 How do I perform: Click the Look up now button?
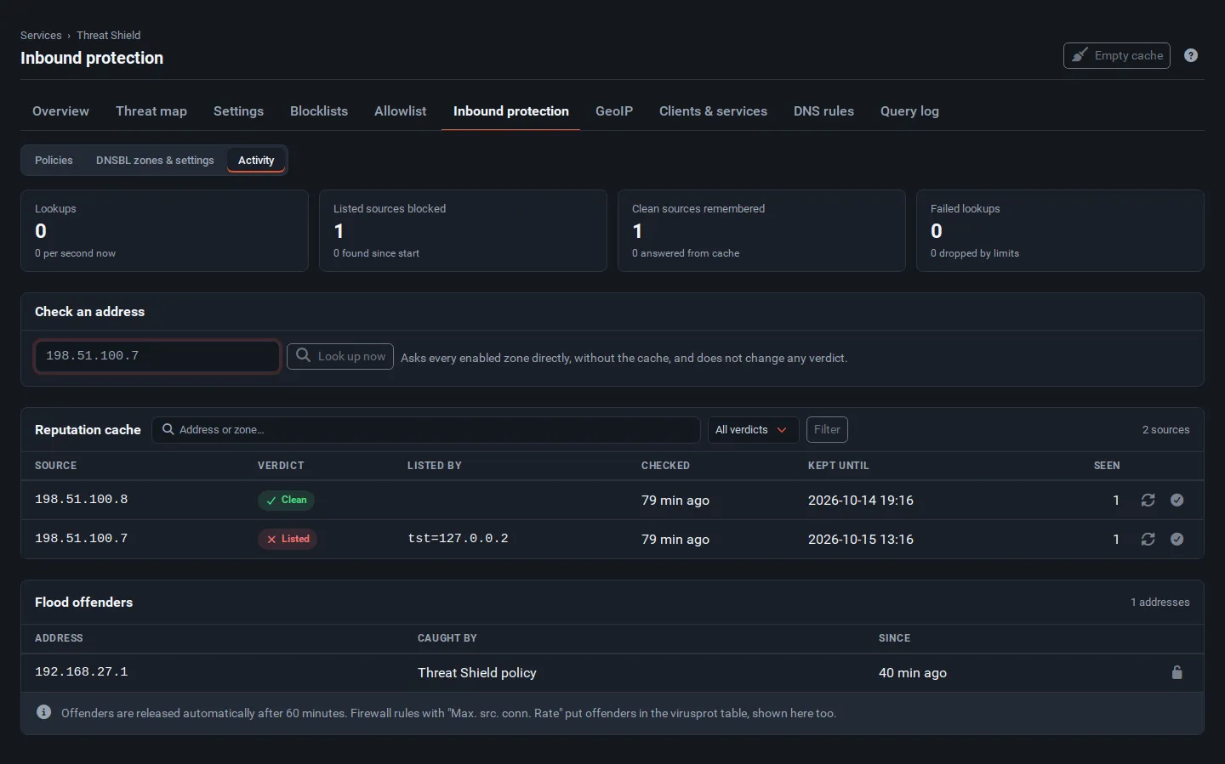[x=340, y=356]
